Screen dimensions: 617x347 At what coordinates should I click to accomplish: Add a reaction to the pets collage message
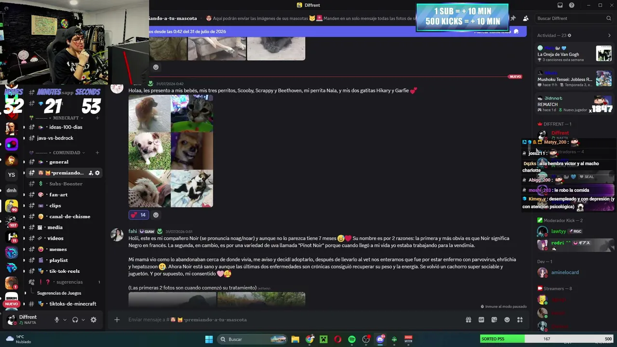tap(156, 215)
